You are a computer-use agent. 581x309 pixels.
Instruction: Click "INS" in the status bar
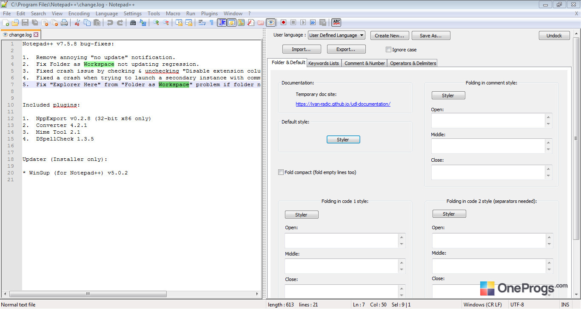[x=565, y=305]
